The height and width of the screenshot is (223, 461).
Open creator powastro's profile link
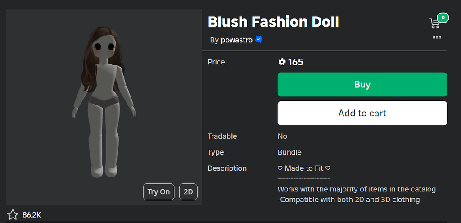[x=236, y=40]
